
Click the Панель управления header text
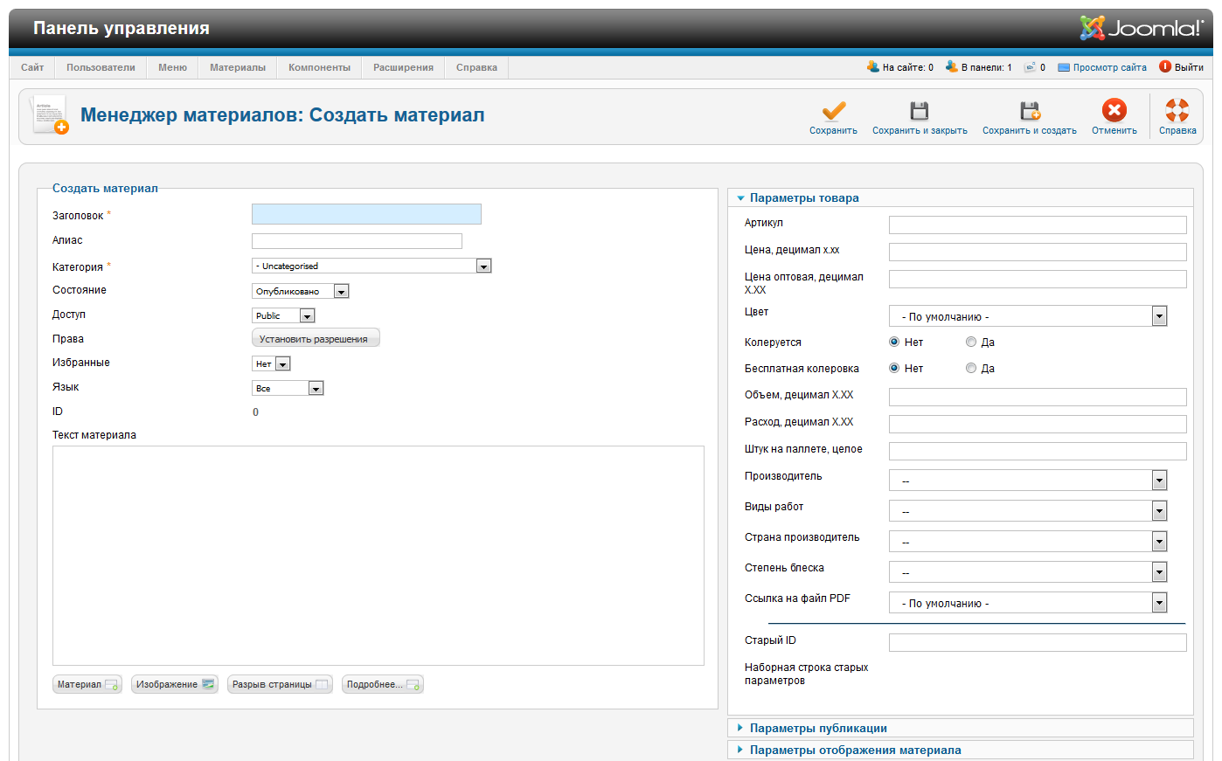pyautogui.click(x=122, y=28)
